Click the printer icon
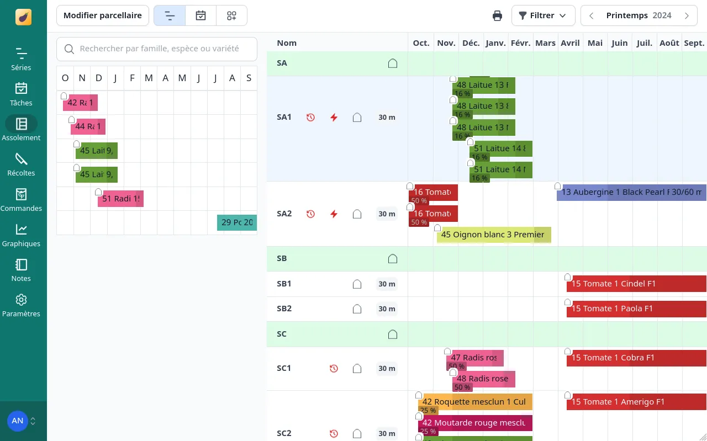This screenshot has height=441, width=707. (497, 15)
